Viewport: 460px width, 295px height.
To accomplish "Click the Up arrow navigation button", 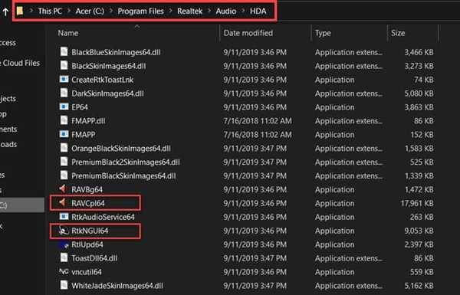I will click(x=5, y=11).
